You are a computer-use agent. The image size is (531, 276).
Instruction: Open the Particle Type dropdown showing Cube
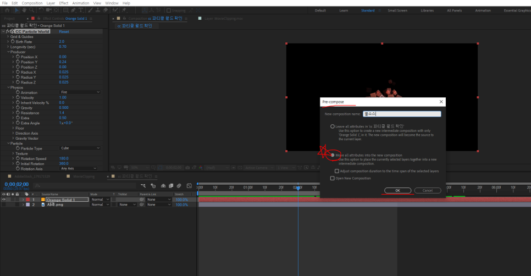click(x=80, y=148)
